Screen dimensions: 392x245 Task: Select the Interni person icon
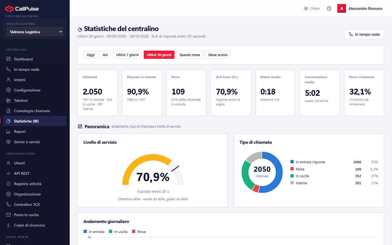(x=8, y=80)
